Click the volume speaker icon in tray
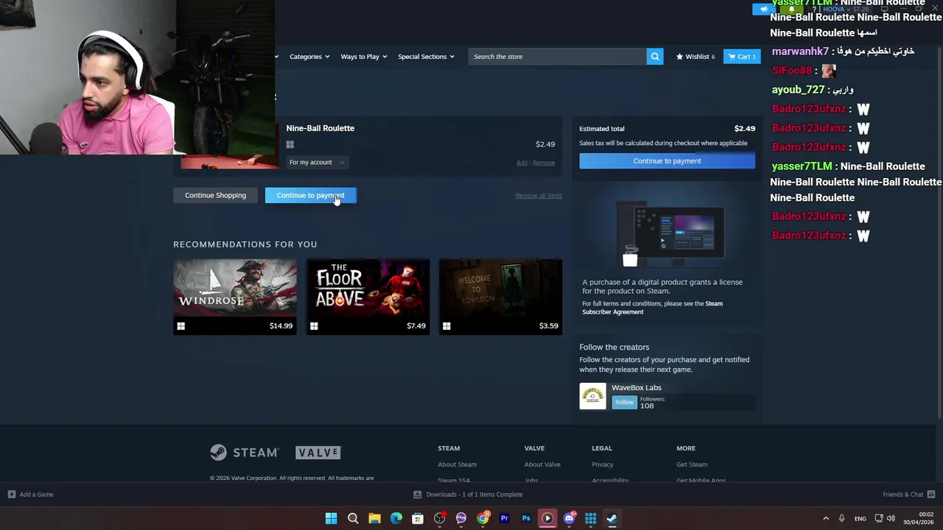The height and width of the screenshot is (530, 943). [x=891, y=518]
